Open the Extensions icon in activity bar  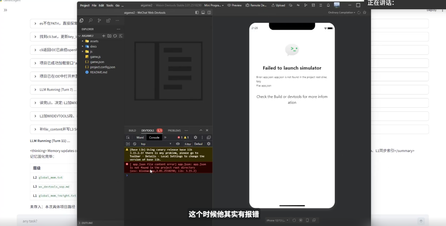(x=108, y=21)
